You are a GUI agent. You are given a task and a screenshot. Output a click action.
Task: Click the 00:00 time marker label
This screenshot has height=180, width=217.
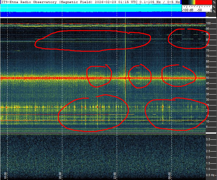point(170,175)
